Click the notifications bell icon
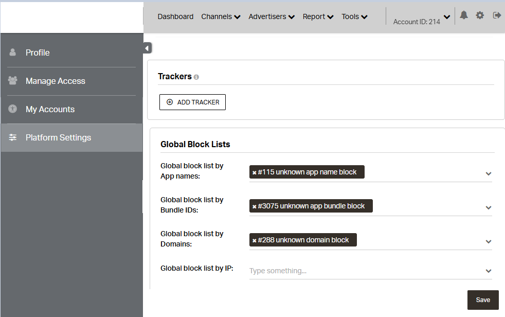505x317 pixels. (x=464, y=15)
